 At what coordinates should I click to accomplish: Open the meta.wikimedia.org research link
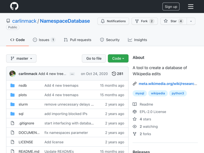point(168,84)
